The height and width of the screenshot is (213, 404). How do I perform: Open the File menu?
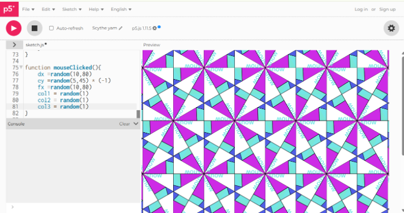[28, 9]
